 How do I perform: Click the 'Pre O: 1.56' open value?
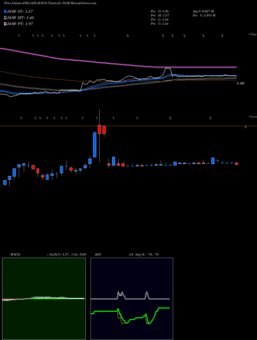pos(160,11)
